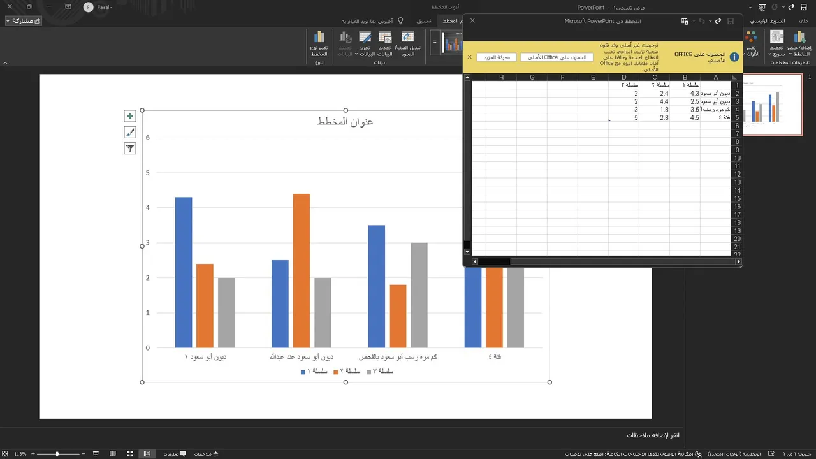816x459 pixels.
Task: Click Get genuine Office button
Action: pyautogui.click(x=557, y=57)
